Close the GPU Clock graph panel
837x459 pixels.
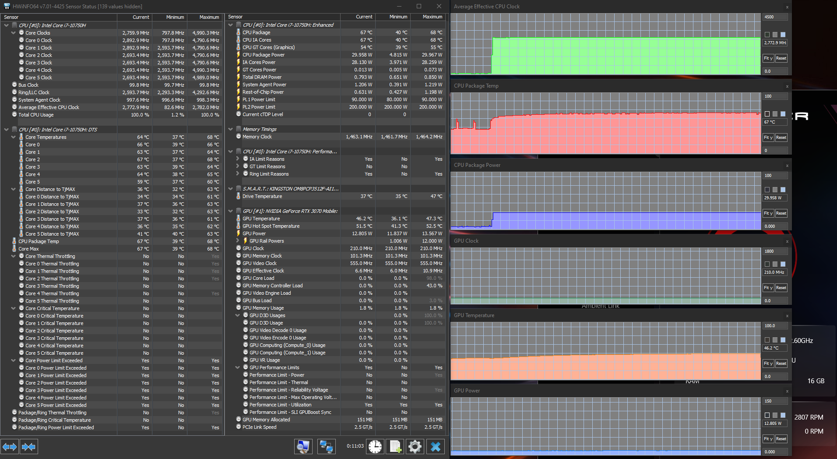click(x=787, y=241)
